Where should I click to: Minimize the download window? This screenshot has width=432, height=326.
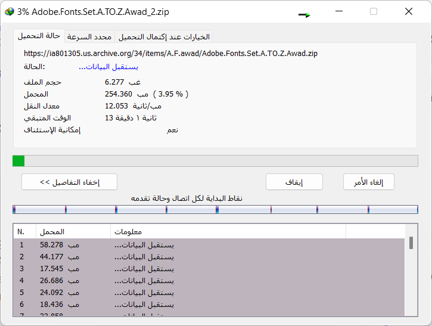tap(340, 11)
